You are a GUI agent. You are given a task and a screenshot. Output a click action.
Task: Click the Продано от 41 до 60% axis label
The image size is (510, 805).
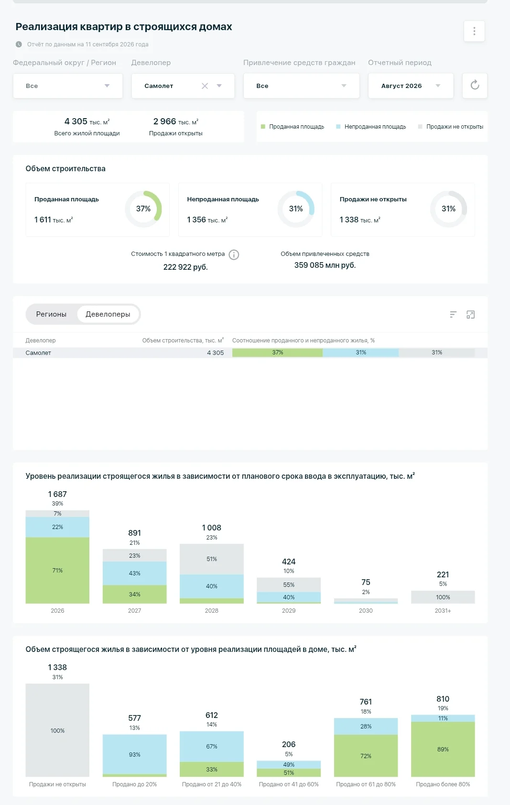click(x=289, y=784)
